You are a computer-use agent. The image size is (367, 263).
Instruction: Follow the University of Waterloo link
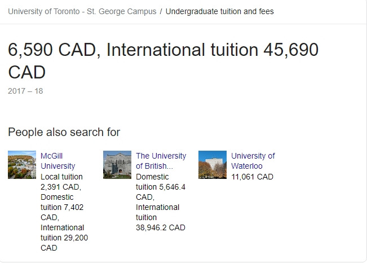[253, 161]
